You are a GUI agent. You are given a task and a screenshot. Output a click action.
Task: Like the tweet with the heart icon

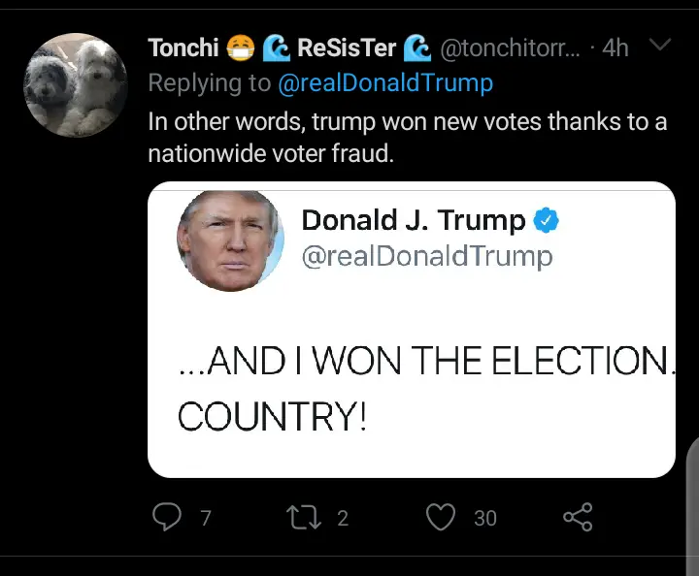pyautogui.click(x=441, y=517)
